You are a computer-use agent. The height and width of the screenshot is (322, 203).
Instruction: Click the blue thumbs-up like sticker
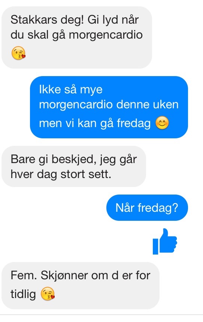[165, 241]
